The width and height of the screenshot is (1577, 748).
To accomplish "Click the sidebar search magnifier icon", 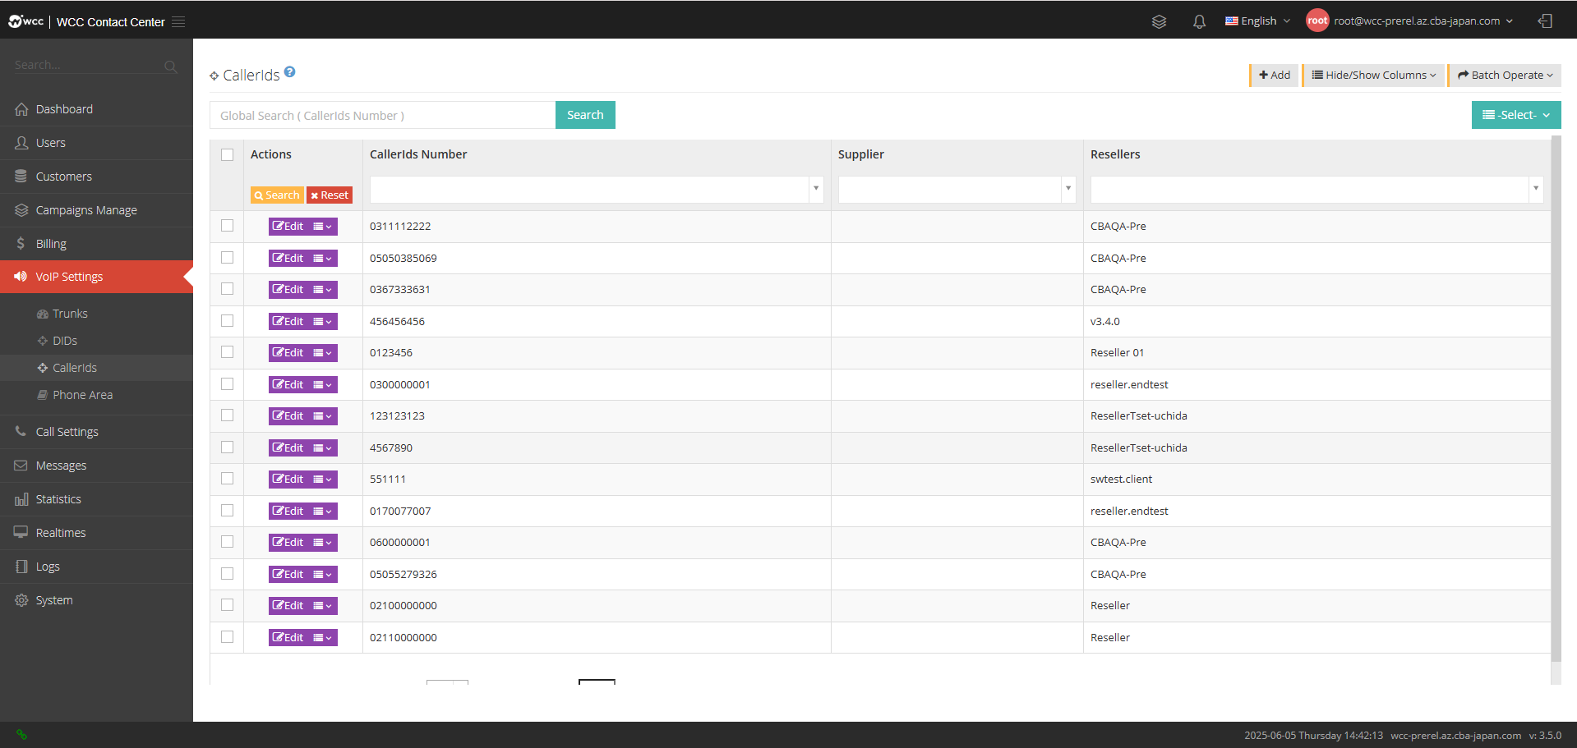I will coord(170,67).
